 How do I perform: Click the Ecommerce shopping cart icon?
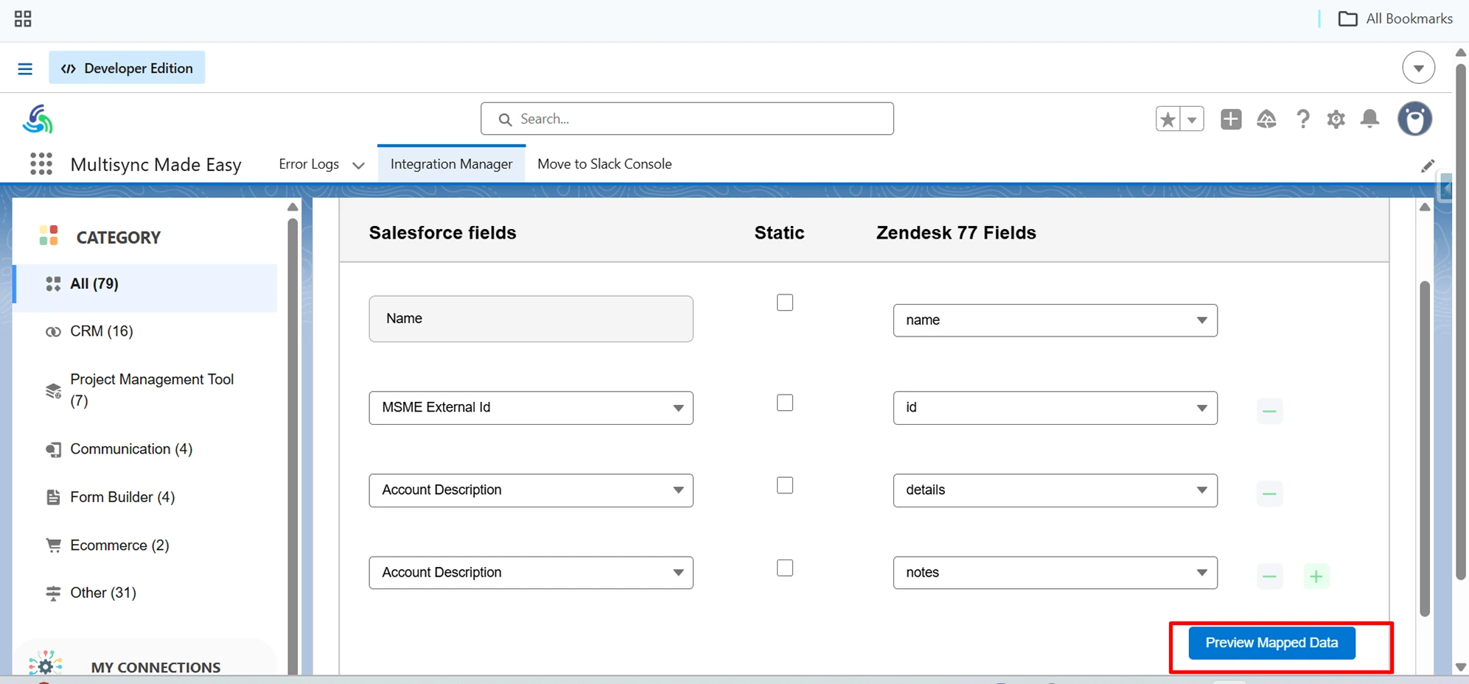click(53, 545)
